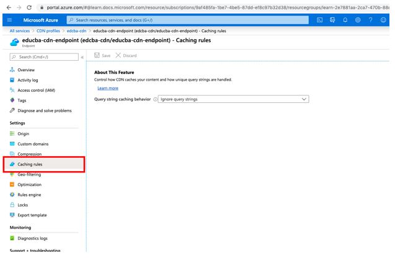The image size is (395, 258).
Task: Click the Overview icon in sidebar
Action: click(12, 70)
